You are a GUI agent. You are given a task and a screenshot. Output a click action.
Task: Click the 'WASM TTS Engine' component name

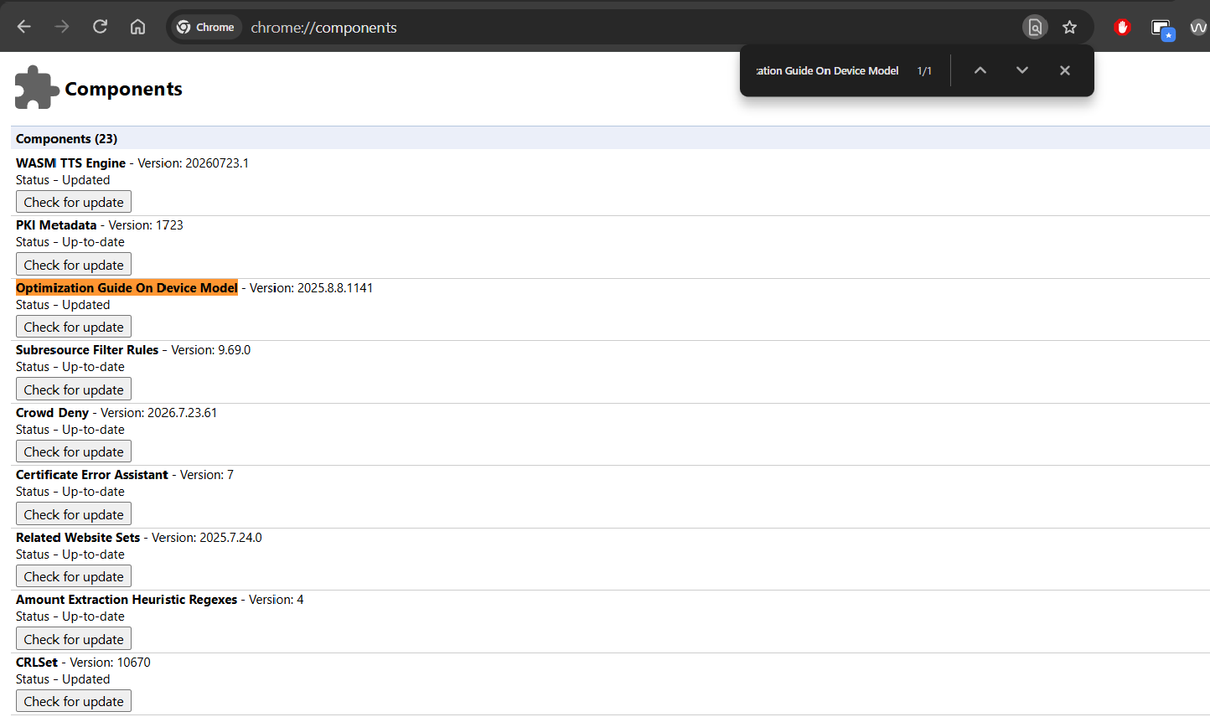tap(70, 162)
